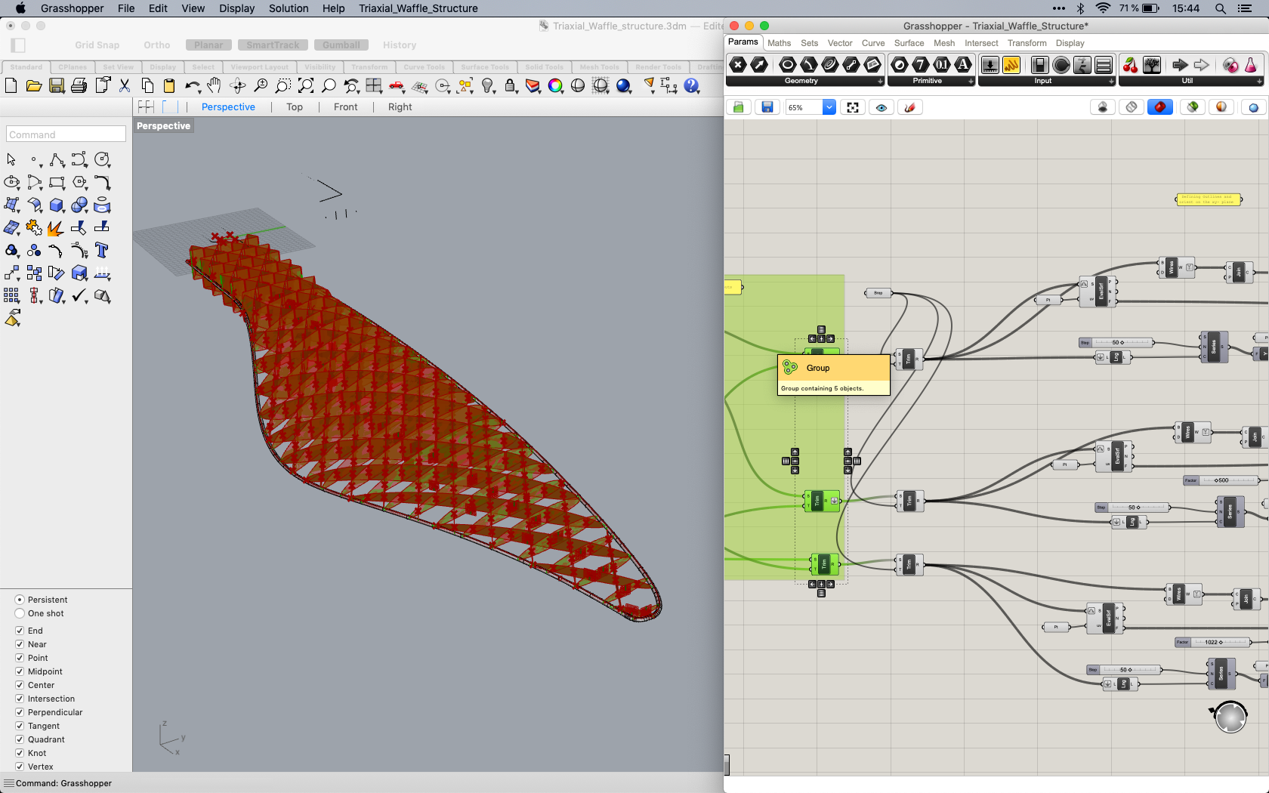Click the sketch pen icon in Grasshopper toolbar
Image resolution: width=1269 pixels, height=793 pixels.
tap(910, 107)
